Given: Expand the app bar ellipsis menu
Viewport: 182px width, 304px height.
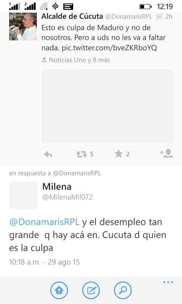Looking at the screenshot, I should pyautogui.click(x=168, y=282).
